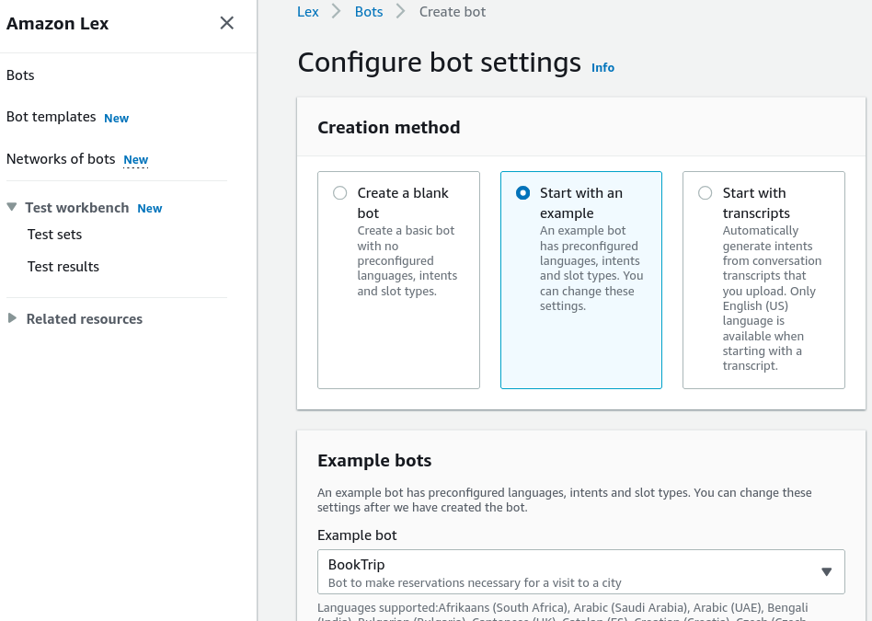Viewport: 872px width, 621px height.
Task: Click the Example bot field label
Action: (x=357, y=535)
